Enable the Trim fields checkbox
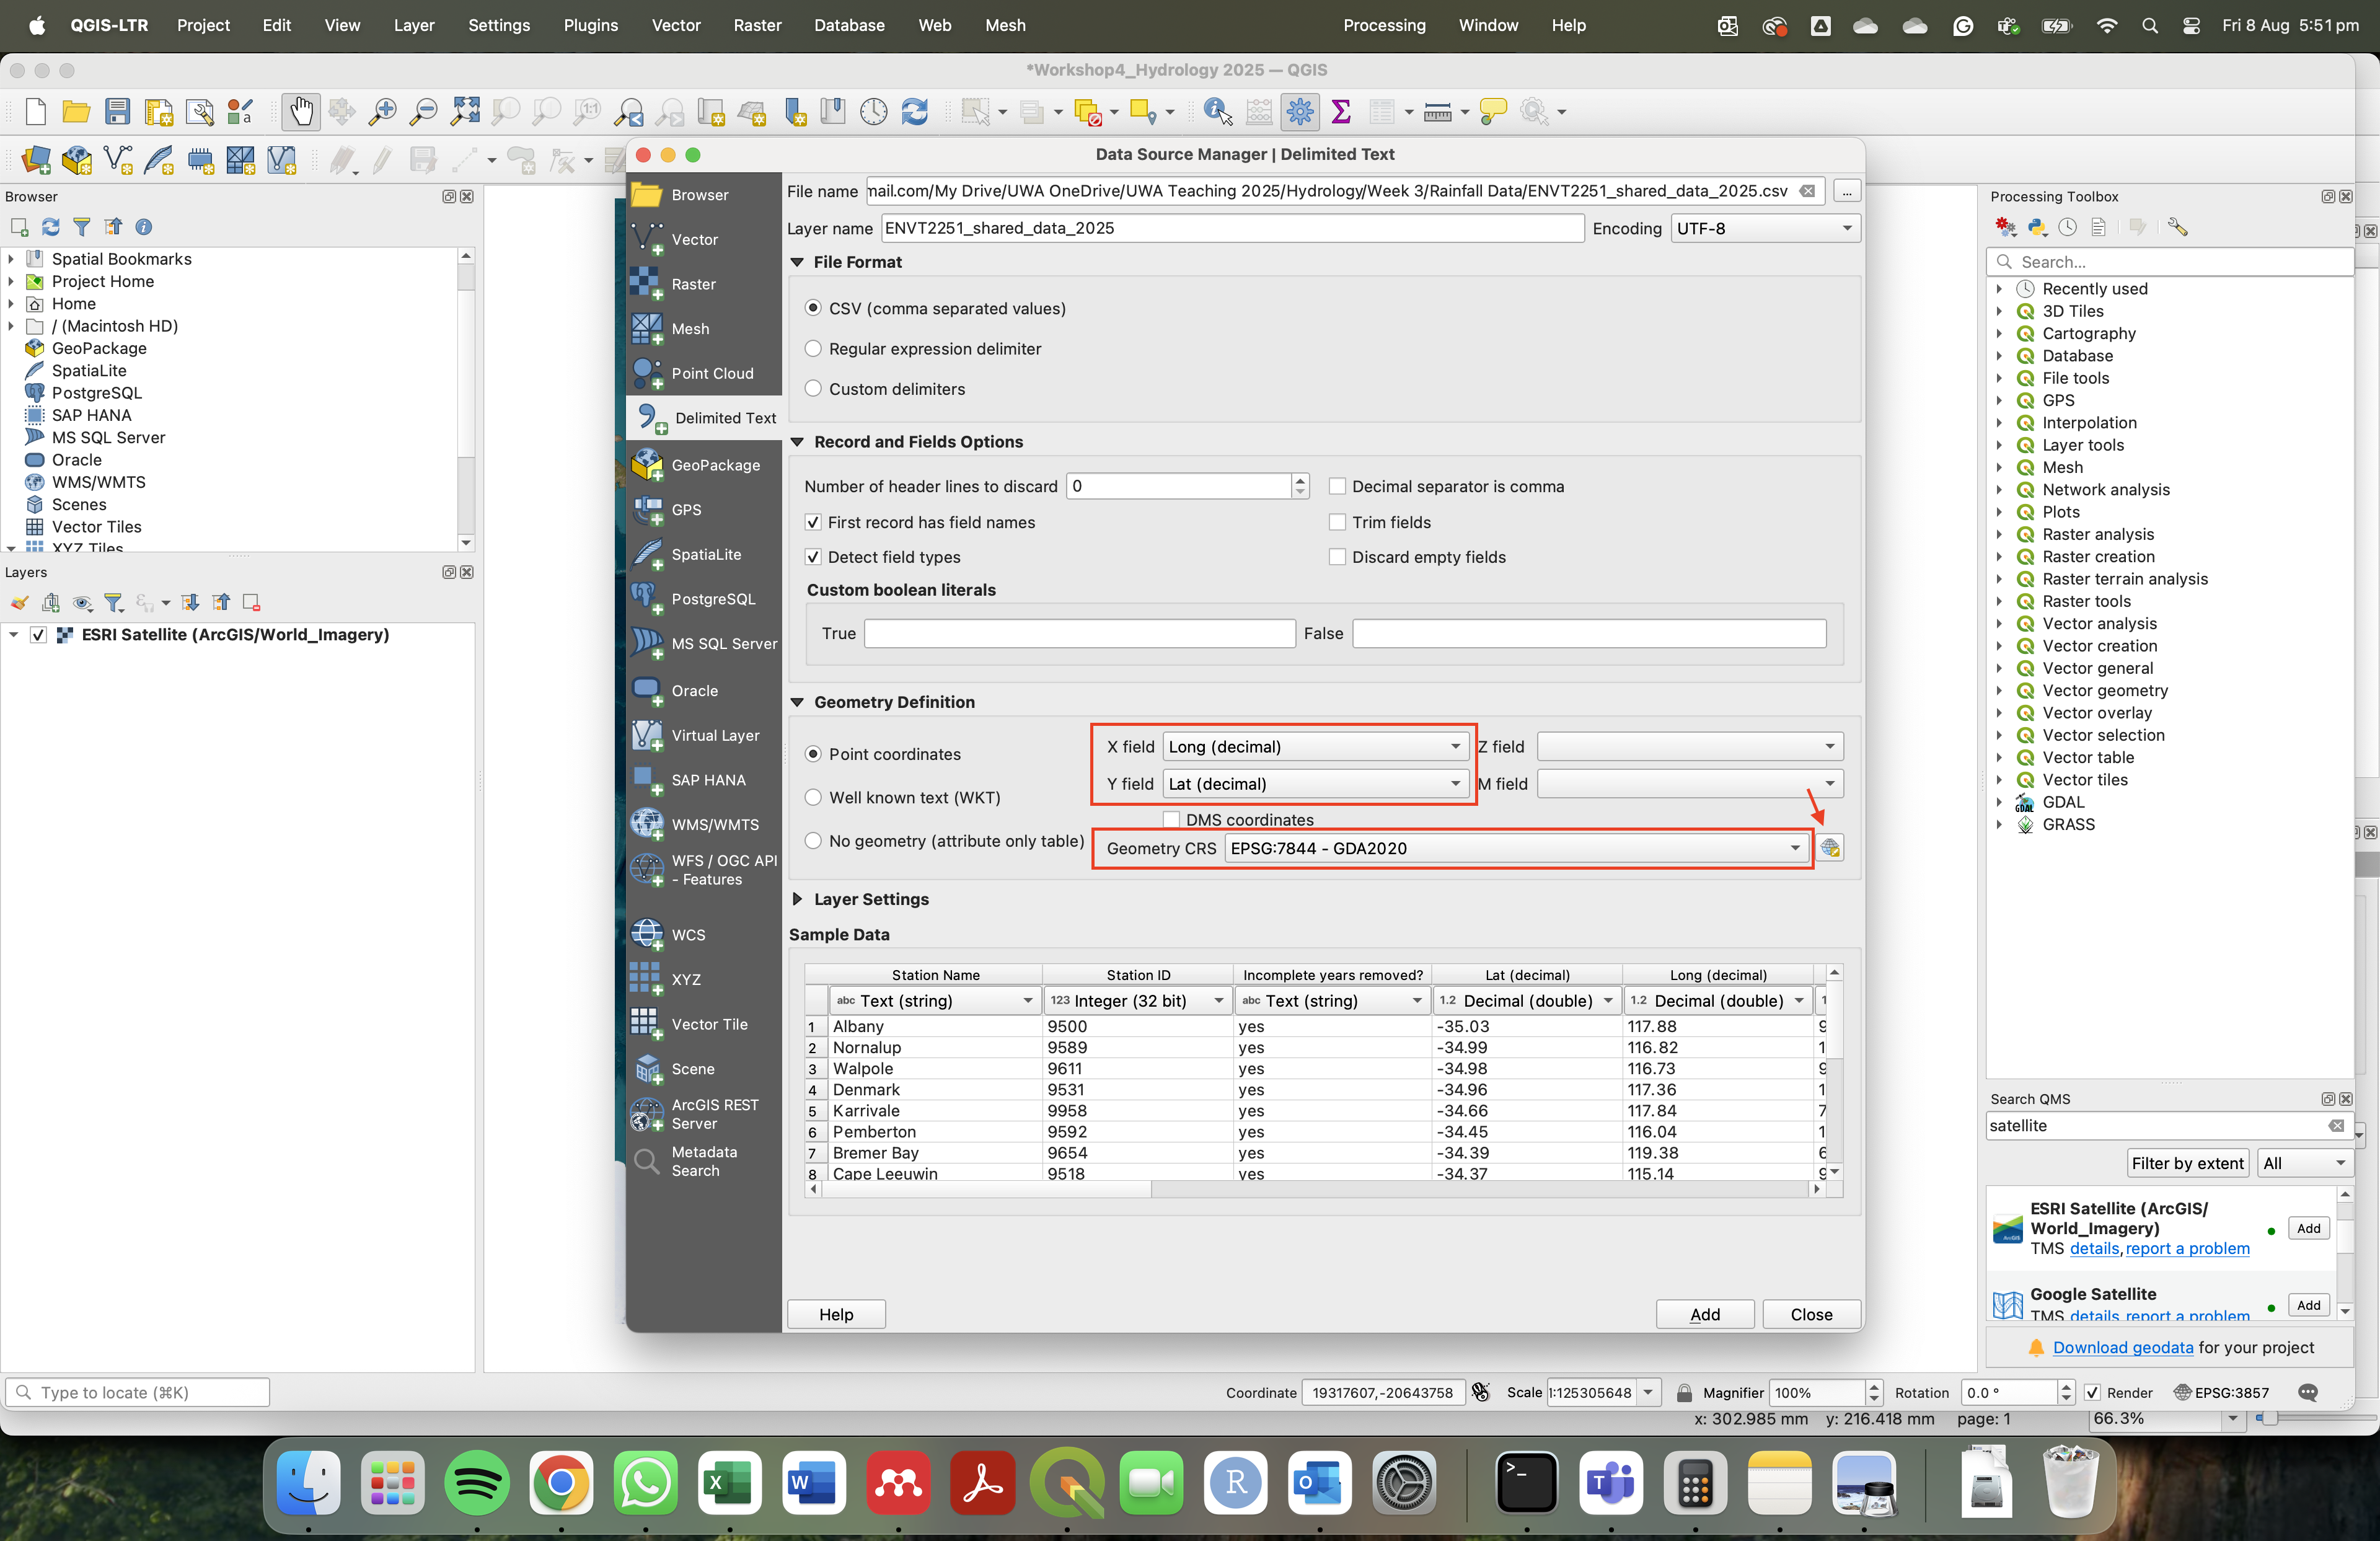Viewport: 2380px width, 1541px height. coord(1337,523)
